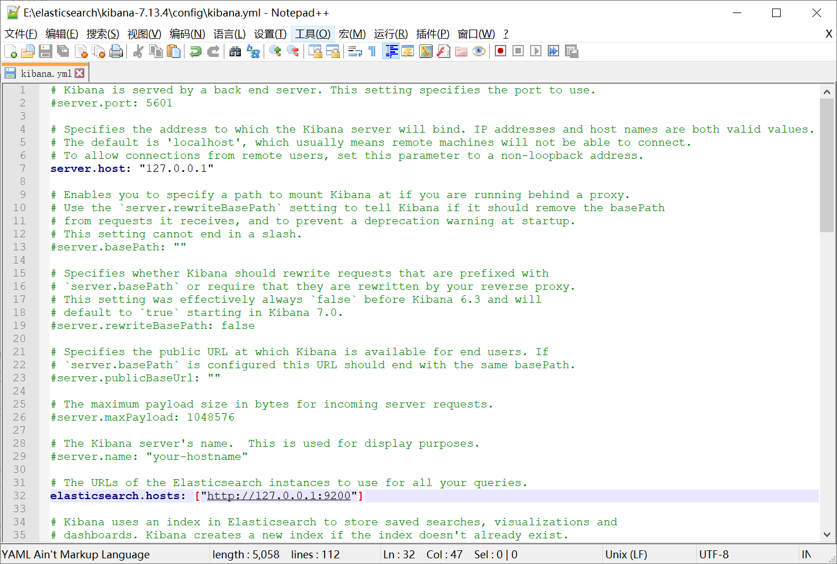Open the Function List panel icon
This screenshot has width=837, height=564.
point(444,51)
